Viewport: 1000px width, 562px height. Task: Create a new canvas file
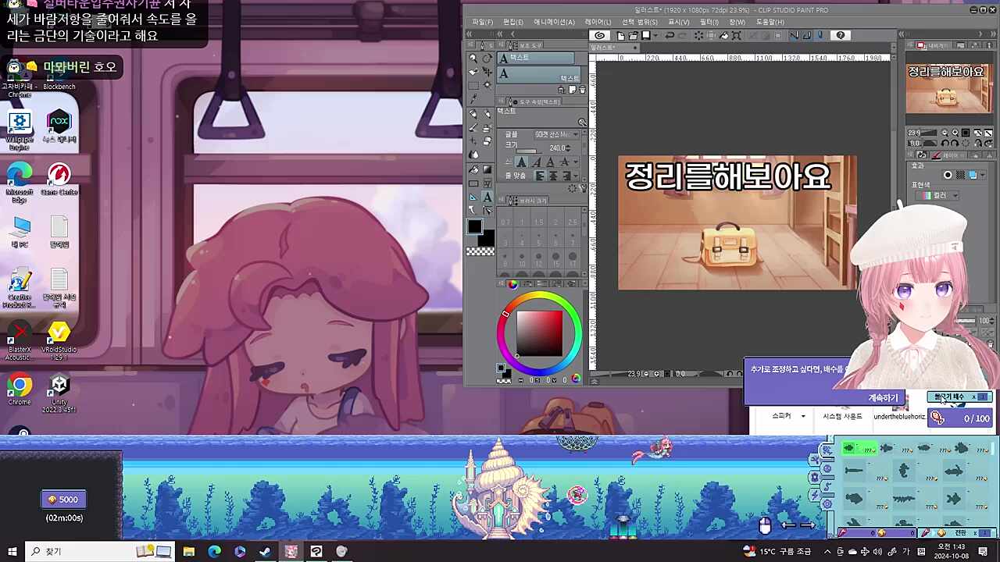click(621, 35)
